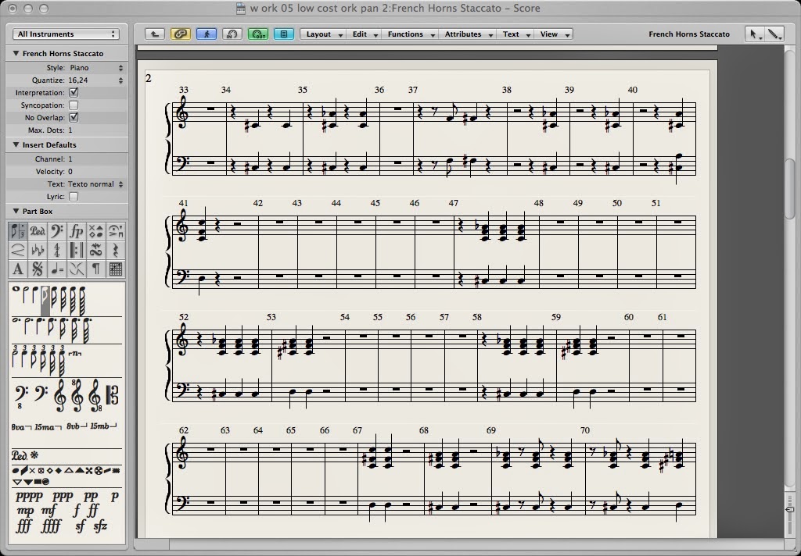
Task: Pick the mp dynamic marking
Action: [x=25, y=511]
